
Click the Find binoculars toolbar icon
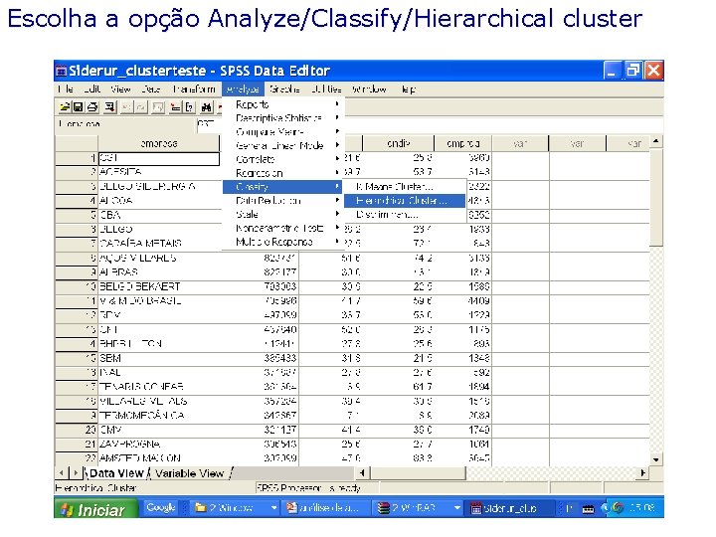tap(207, 106)
